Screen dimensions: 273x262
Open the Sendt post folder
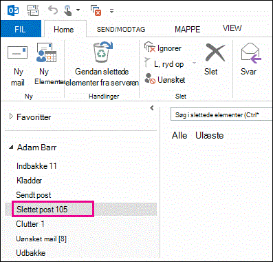pyautogui.click(x=34, y=195)
